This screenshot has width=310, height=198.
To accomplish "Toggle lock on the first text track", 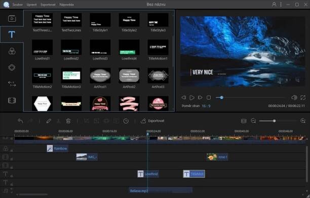I will pyautogui.click(x=12, y=176).
